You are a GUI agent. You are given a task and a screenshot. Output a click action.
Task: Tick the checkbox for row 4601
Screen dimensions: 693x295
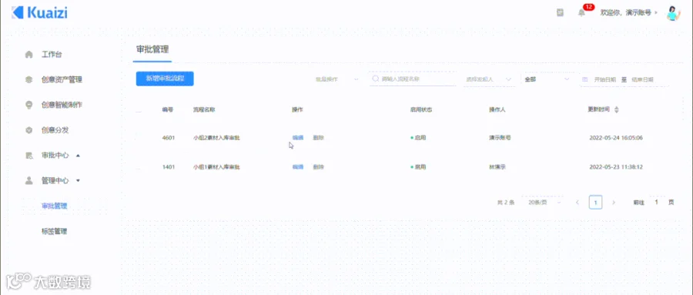pyautogui.click(x=139, y=138)
